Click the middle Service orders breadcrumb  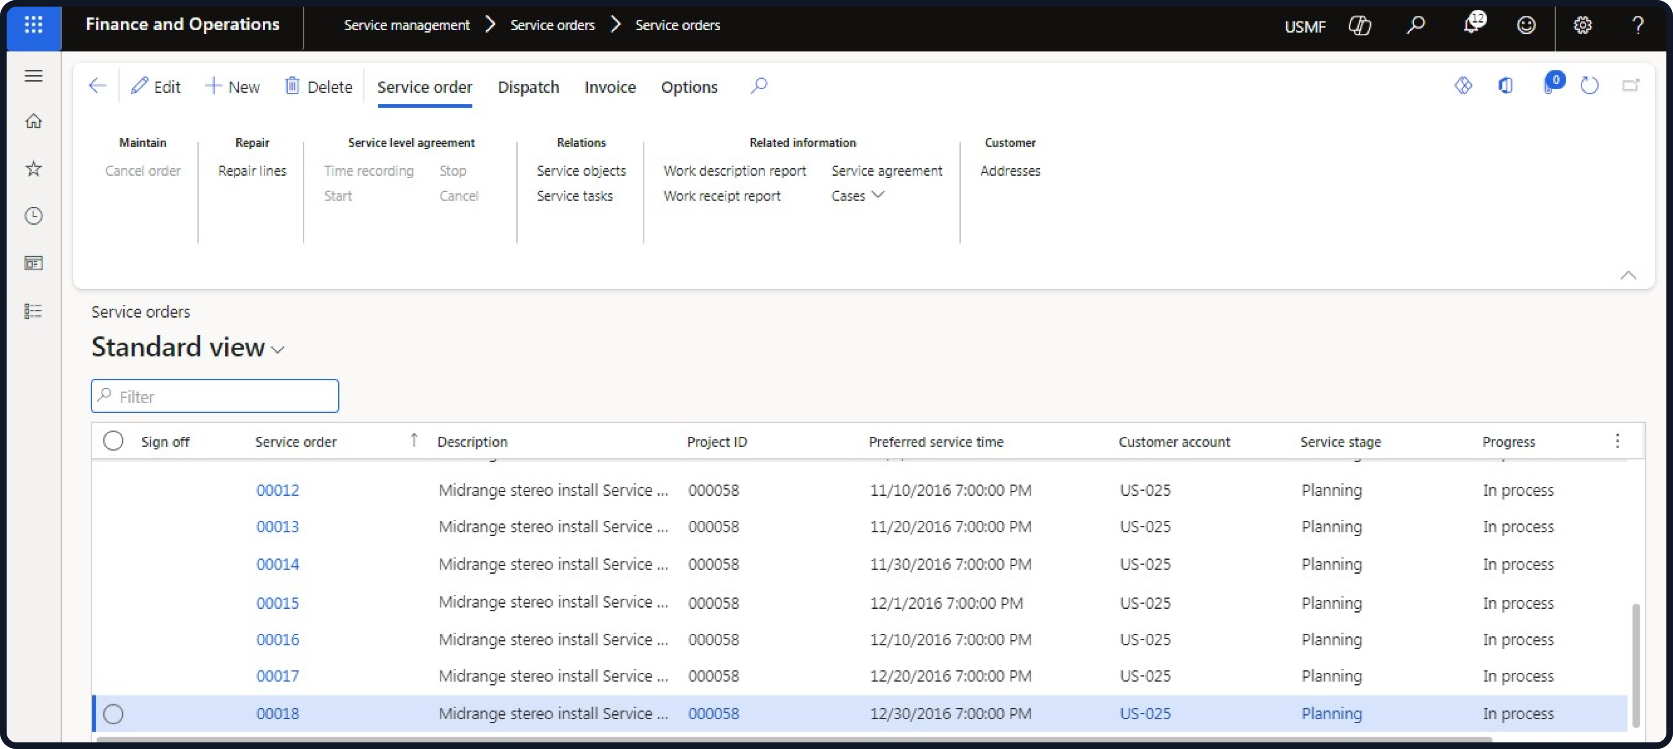tap(552, 25)
